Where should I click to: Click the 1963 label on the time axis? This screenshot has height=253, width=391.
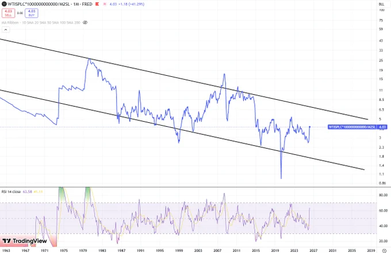point(6,250)
